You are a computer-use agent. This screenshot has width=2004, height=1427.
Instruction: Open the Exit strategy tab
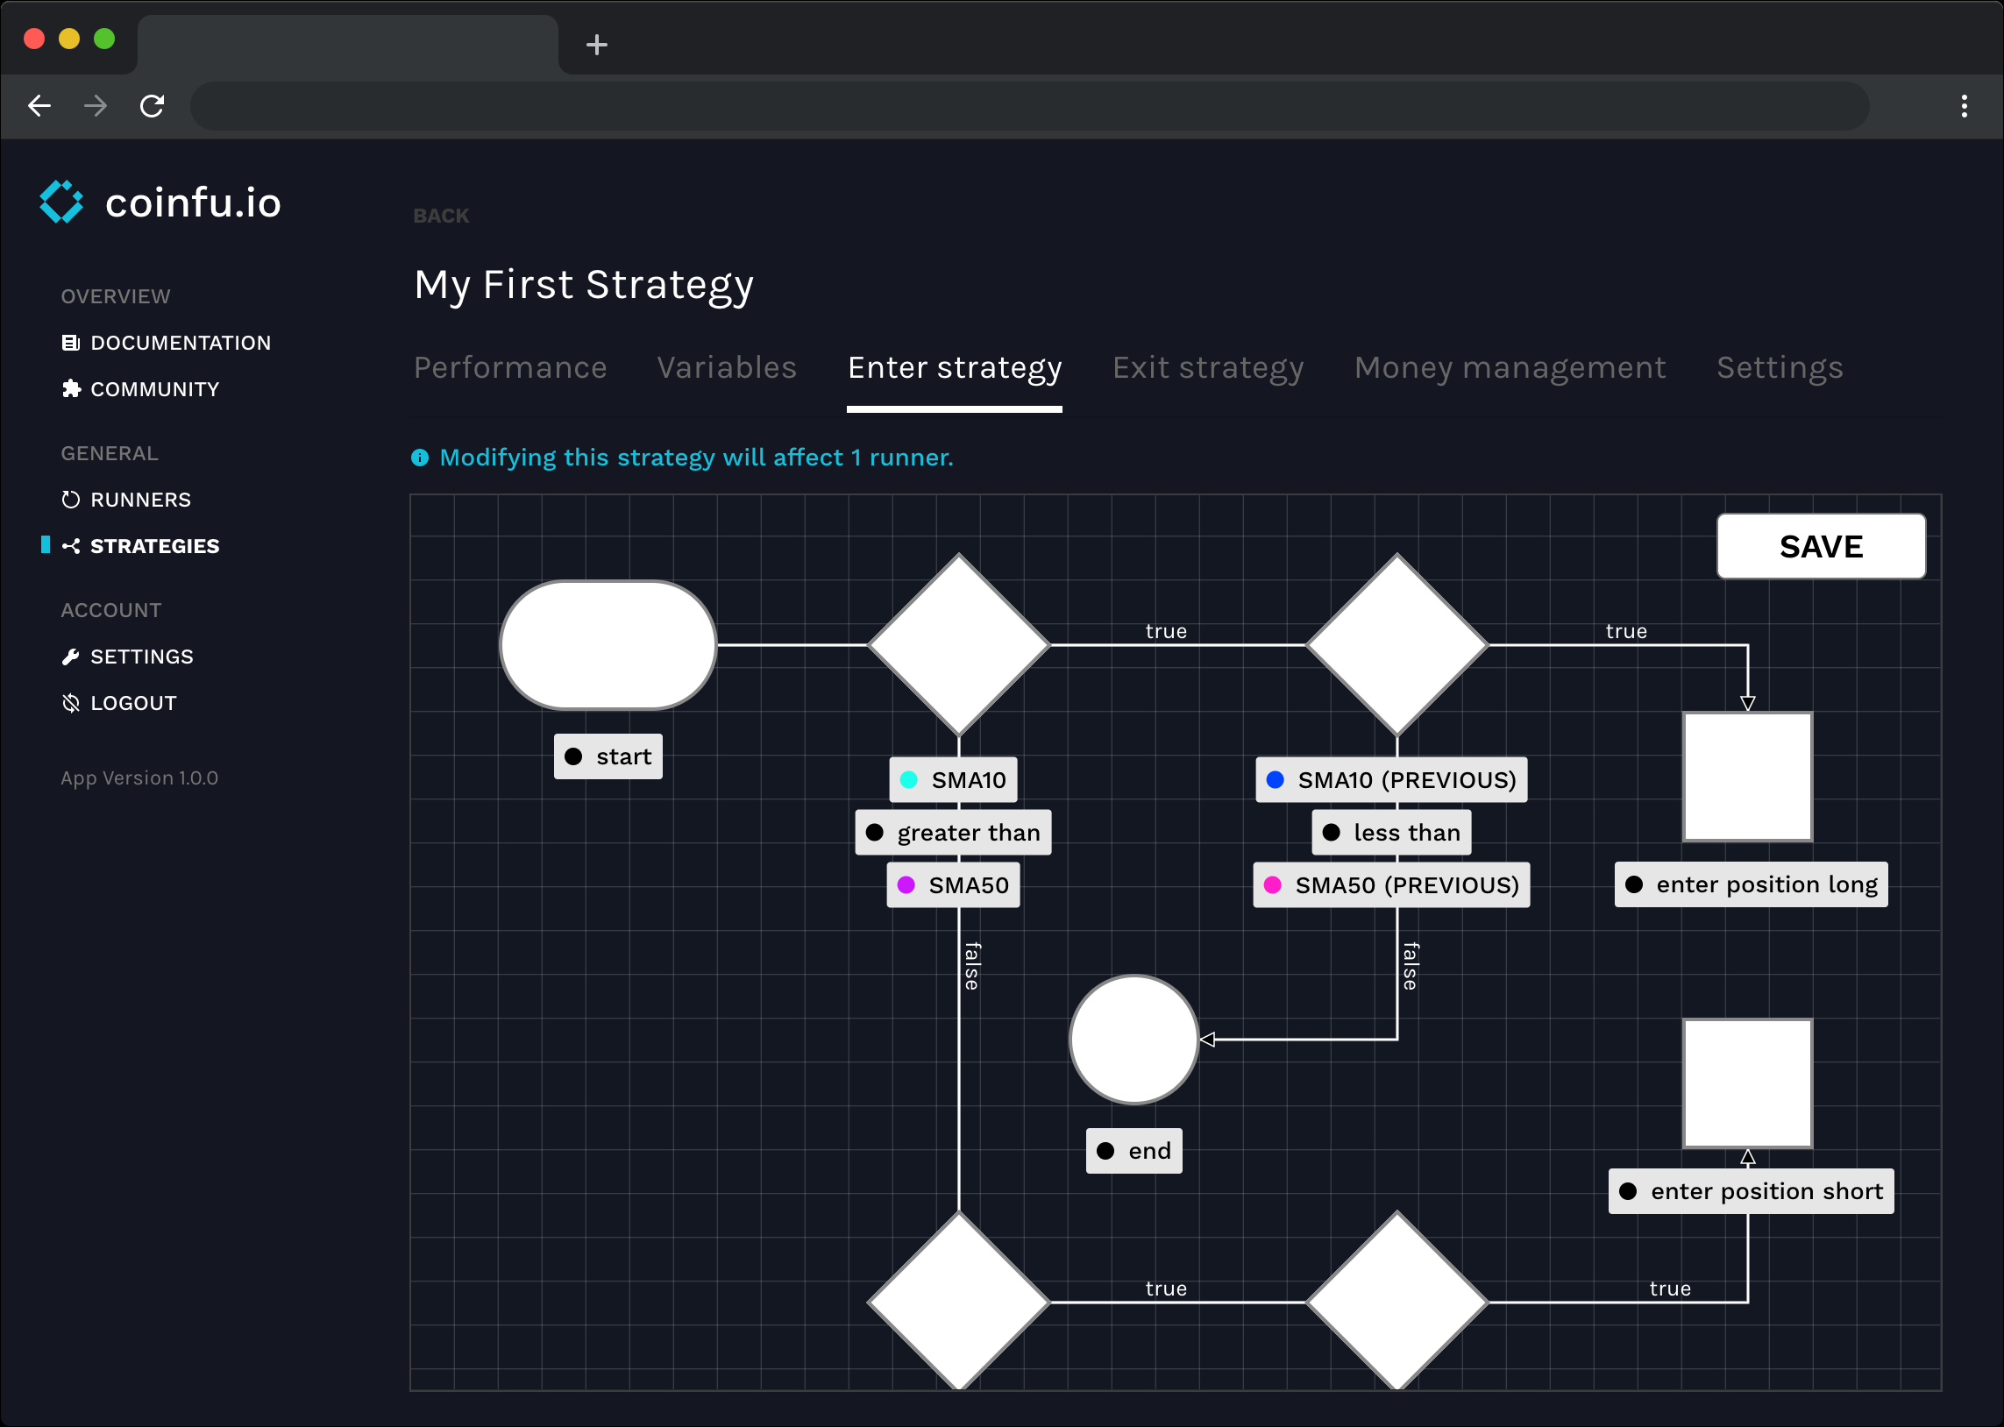[x=1207, y=367]
